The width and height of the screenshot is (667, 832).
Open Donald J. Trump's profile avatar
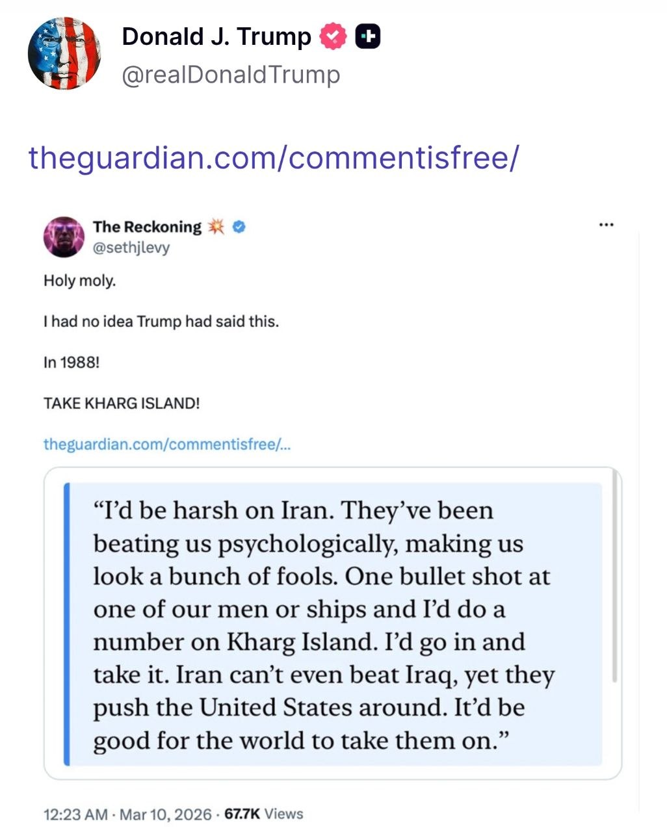(64, 53)
